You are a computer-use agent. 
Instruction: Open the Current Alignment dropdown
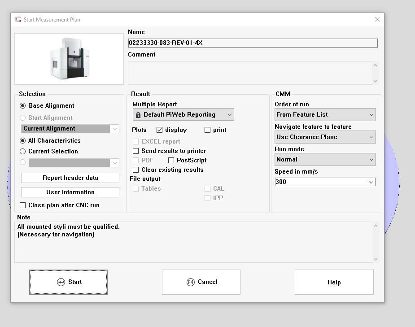point(114,129)
